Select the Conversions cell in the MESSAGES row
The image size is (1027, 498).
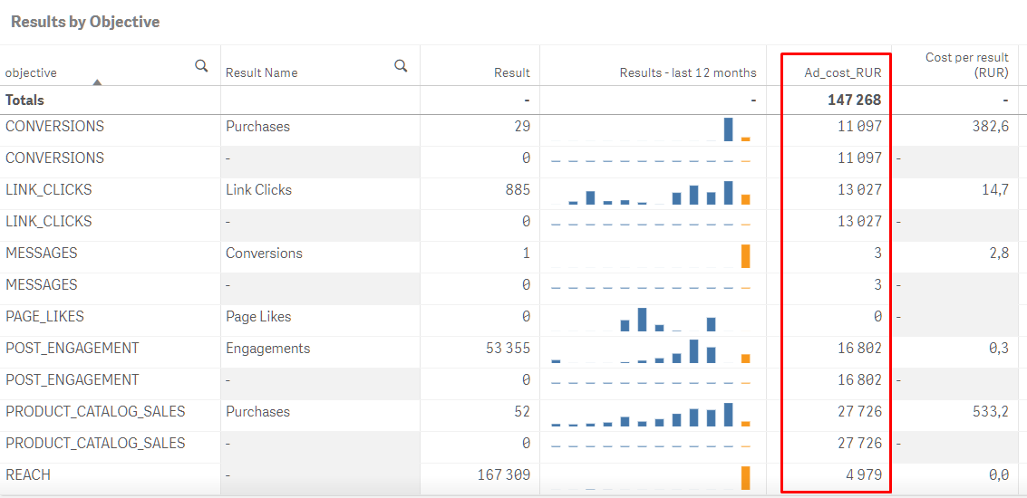(x=264, y=253)
